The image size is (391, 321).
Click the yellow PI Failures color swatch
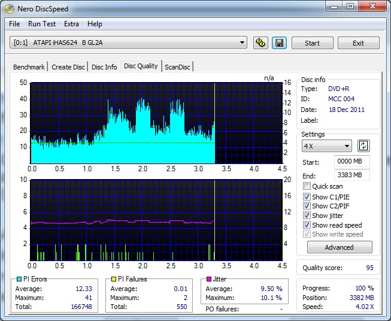(114, 279)
